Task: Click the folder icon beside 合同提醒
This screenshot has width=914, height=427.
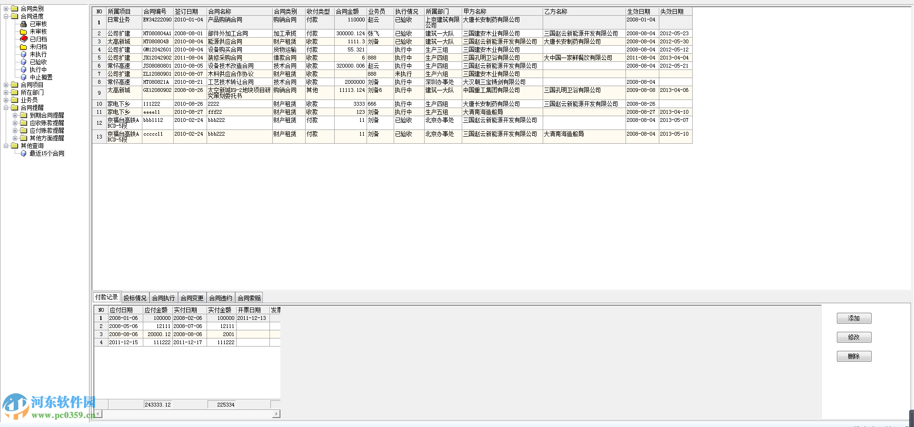Action: tap(14, 108)
